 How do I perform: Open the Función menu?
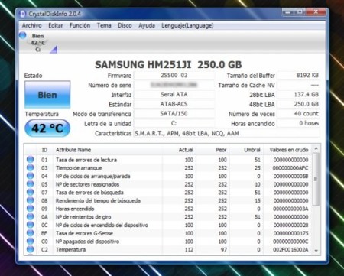coord(80,25)
